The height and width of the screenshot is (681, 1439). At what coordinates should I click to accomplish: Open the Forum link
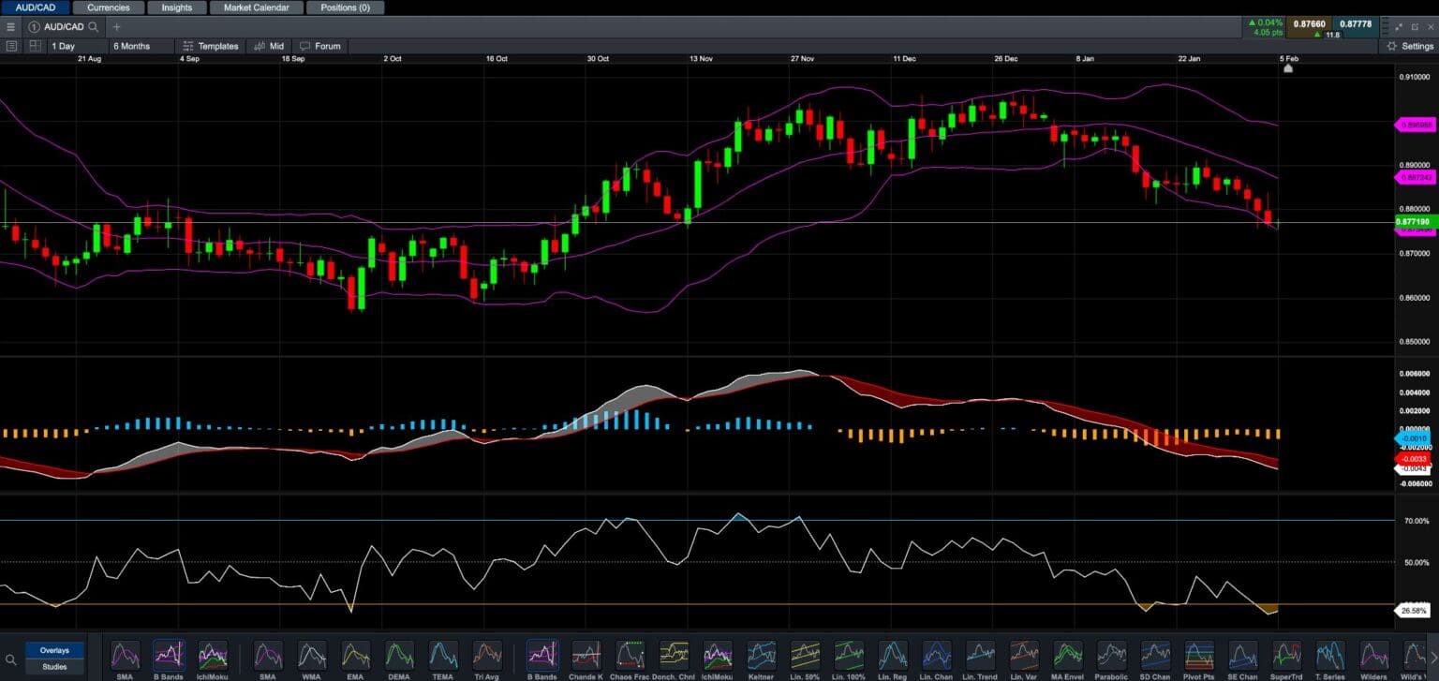point(320,46)
